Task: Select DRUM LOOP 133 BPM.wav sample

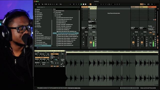Action: pos(64,30)
